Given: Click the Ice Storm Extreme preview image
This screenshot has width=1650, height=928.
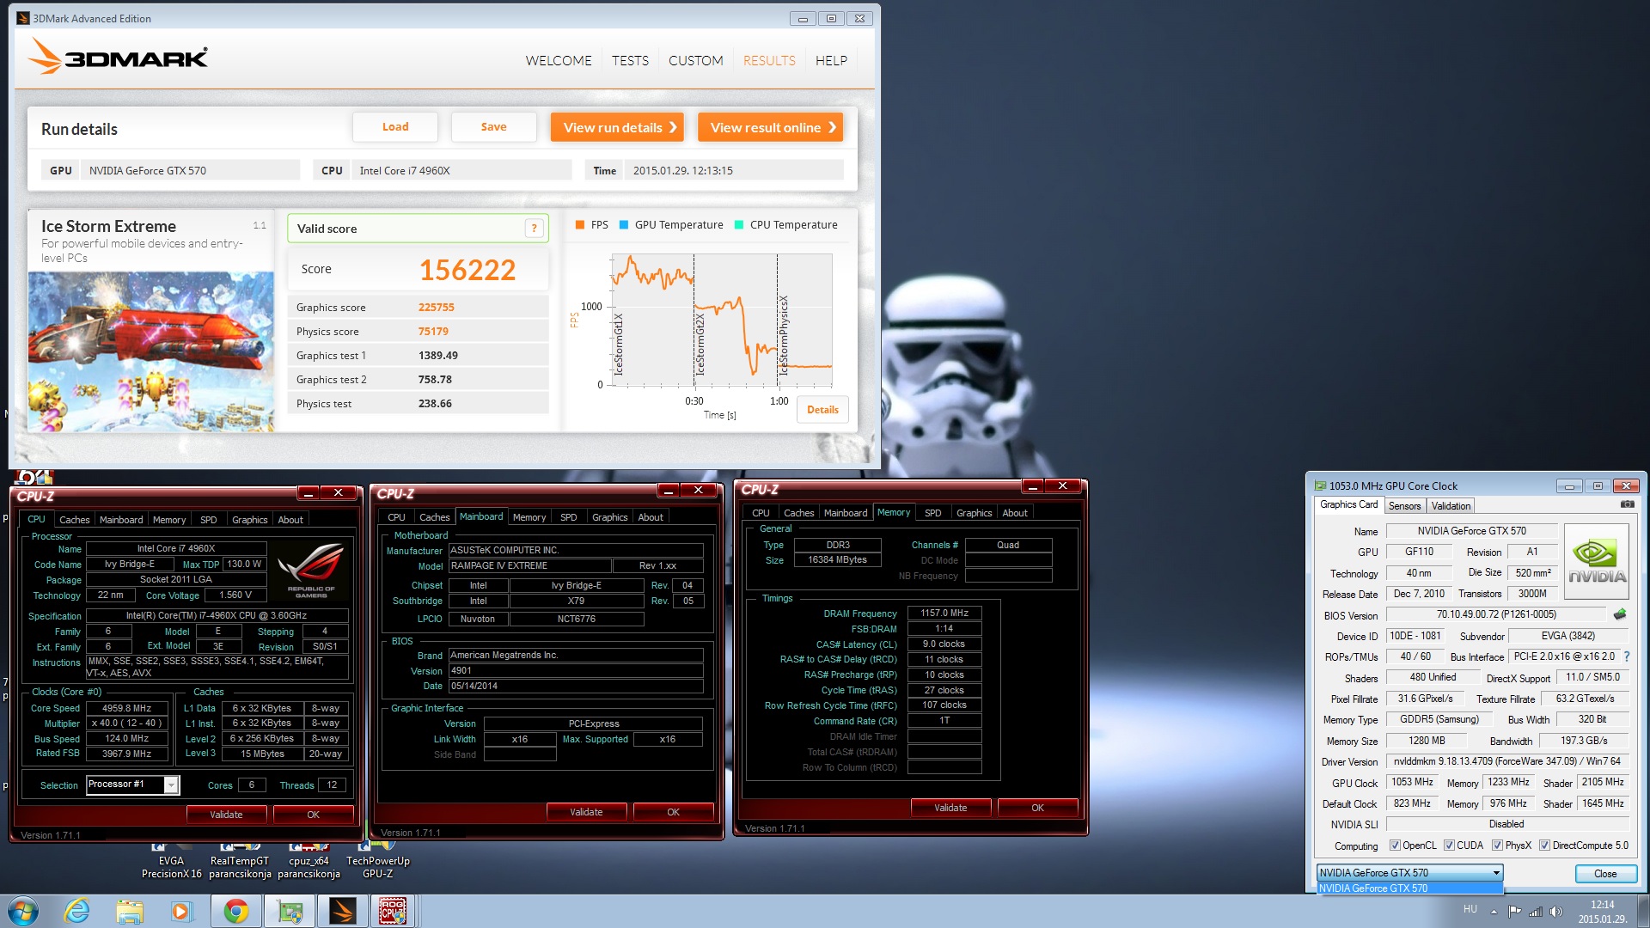Looking at the screenshot, I should coord(151,351).
